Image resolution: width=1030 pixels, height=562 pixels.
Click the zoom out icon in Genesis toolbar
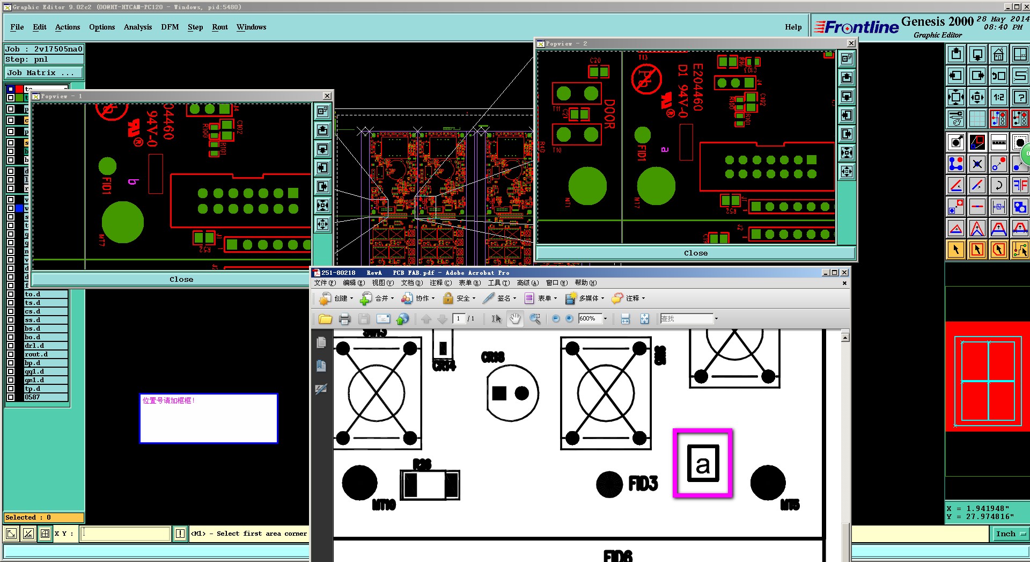[977, 97]
